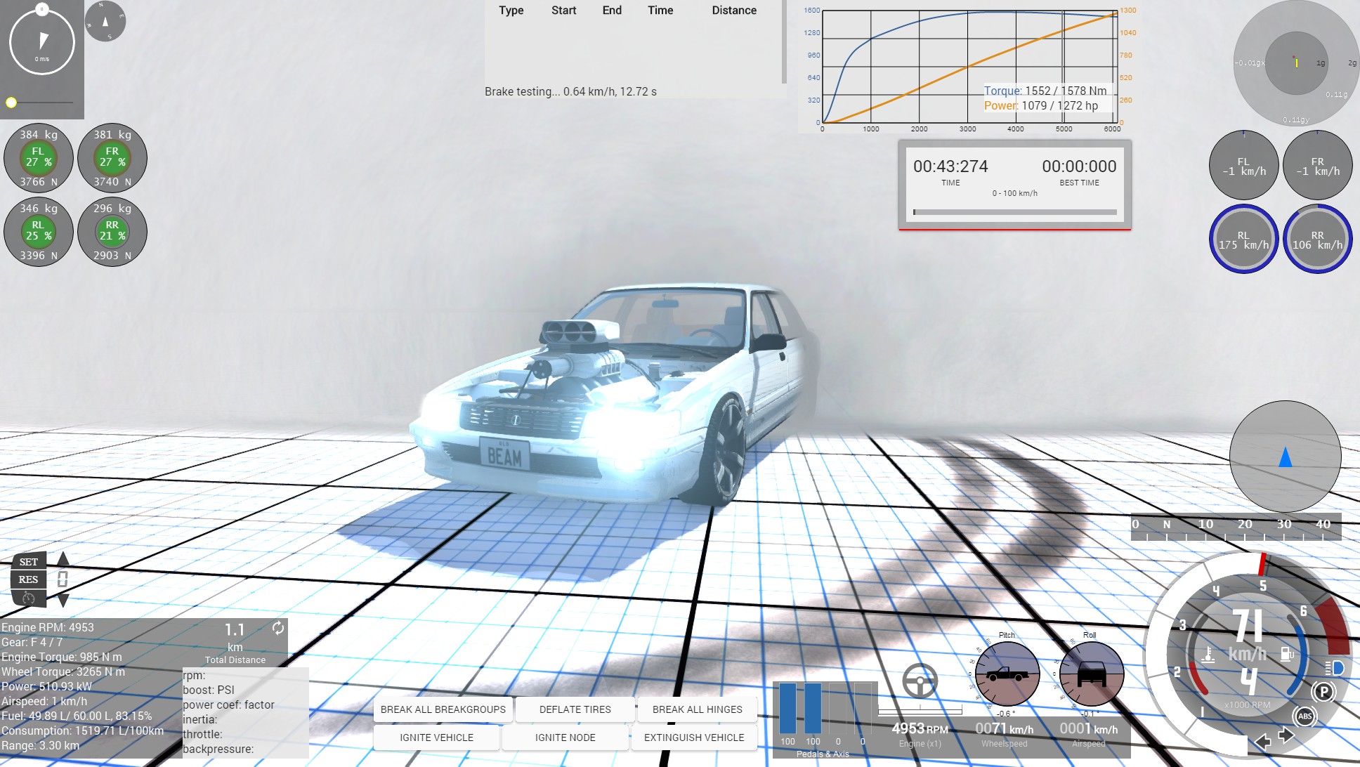Viewport: 1360px width, 767px height.
Task: Click the left turn signal arrow
Action: [1262, 742]
